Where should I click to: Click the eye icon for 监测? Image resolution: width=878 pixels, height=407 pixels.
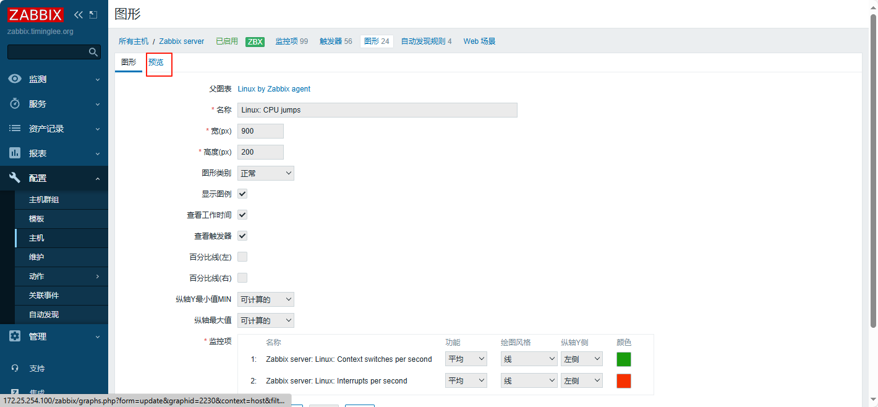coord(15,79)
